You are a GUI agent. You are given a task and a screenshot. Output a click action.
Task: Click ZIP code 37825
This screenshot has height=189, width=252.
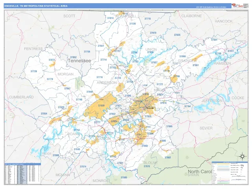tap(177, 35)
